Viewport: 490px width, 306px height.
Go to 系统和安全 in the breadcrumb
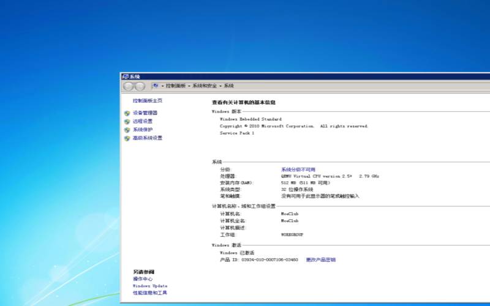point(205,86)
